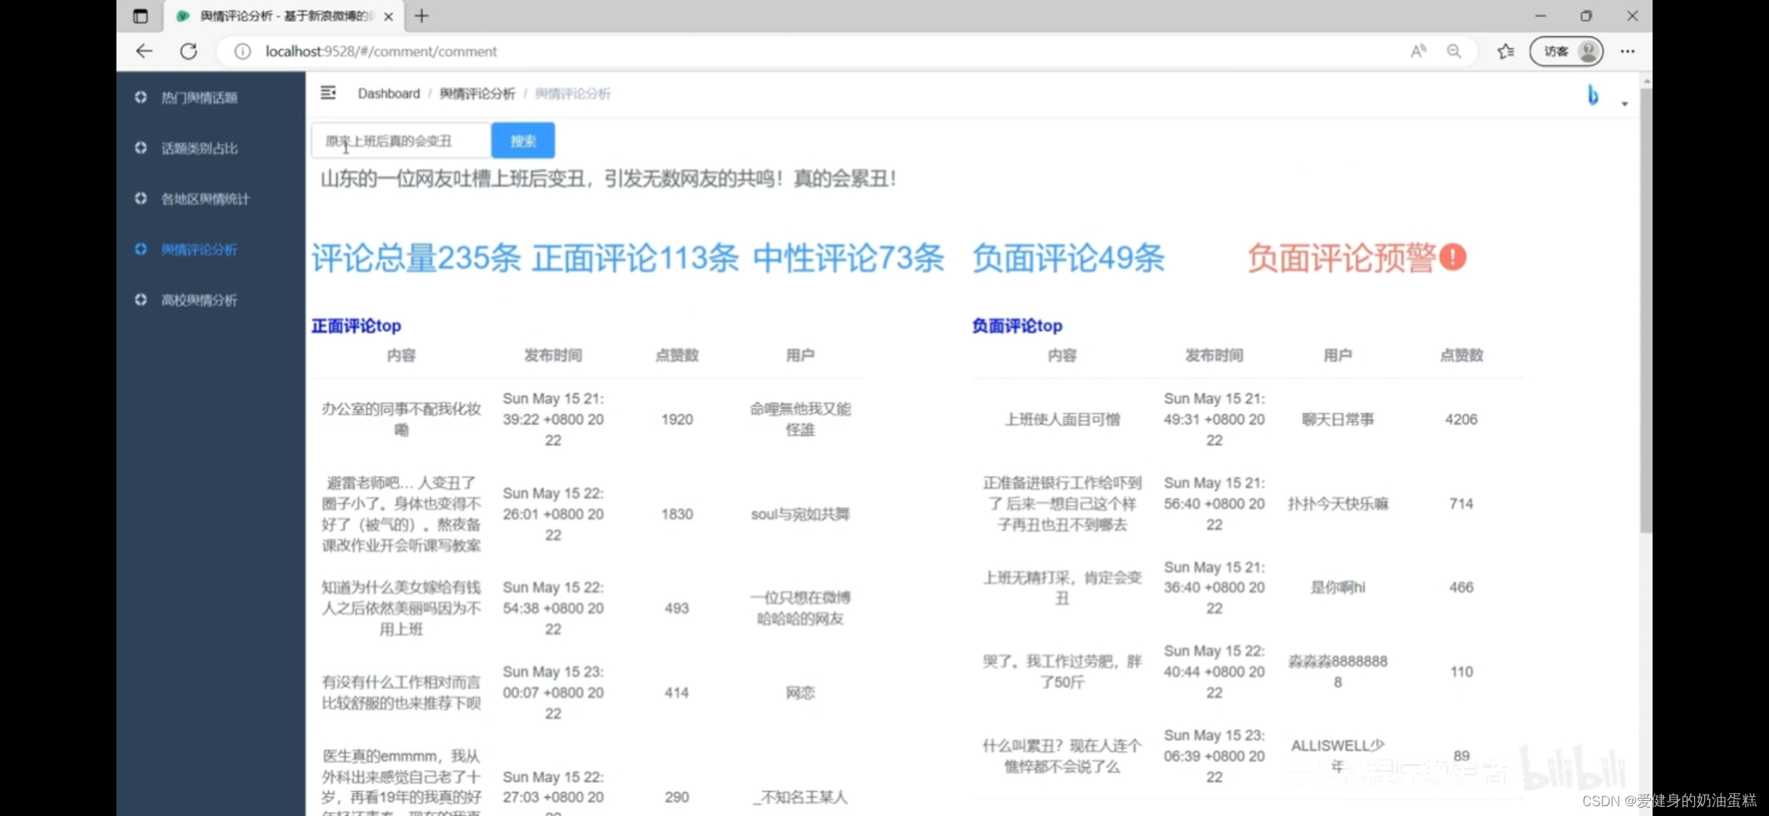The height and width of the screenshot is (816, 1769).
Task: Expand the user dropdown arrow at top right
Action: tap(1625, 104)
